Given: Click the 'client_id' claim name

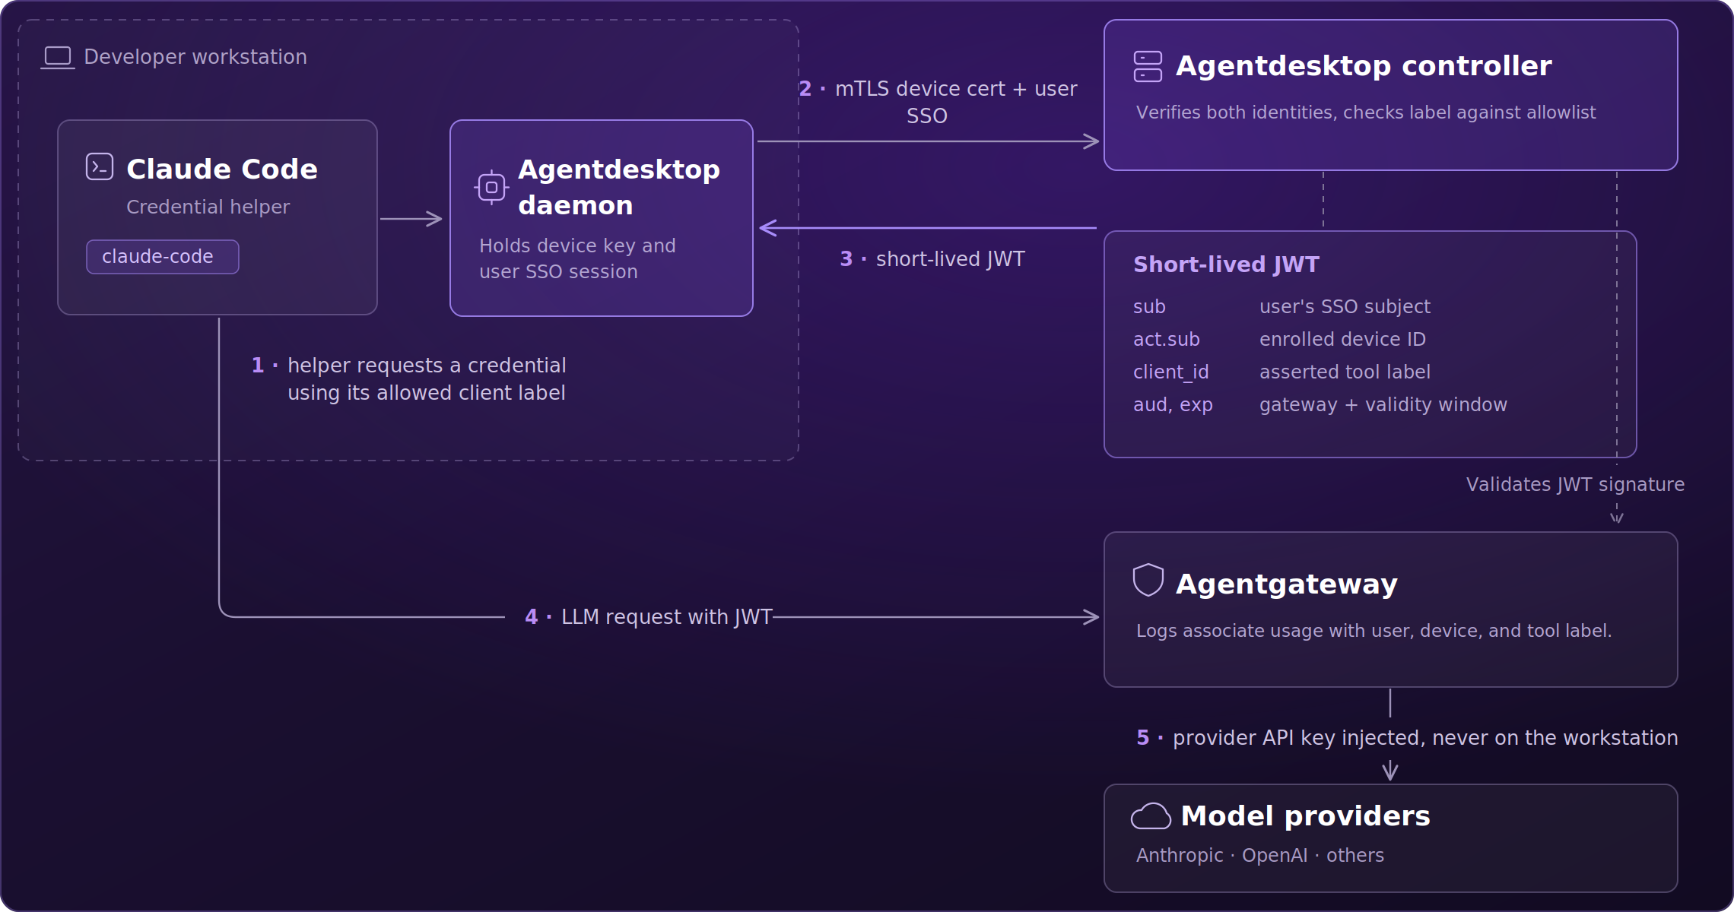Looking at the screenshot, I should 1171,372.
